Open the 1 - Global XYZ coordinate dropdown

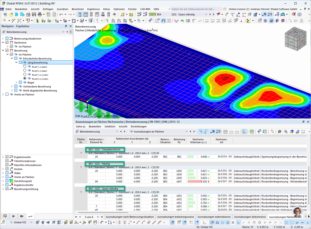[x=31, y=222]
